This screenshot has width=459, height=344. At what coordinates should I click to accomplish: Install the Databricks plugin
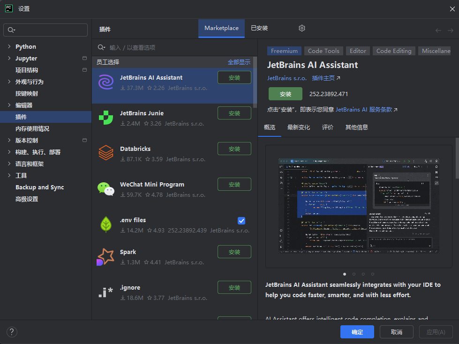(234, 149)
